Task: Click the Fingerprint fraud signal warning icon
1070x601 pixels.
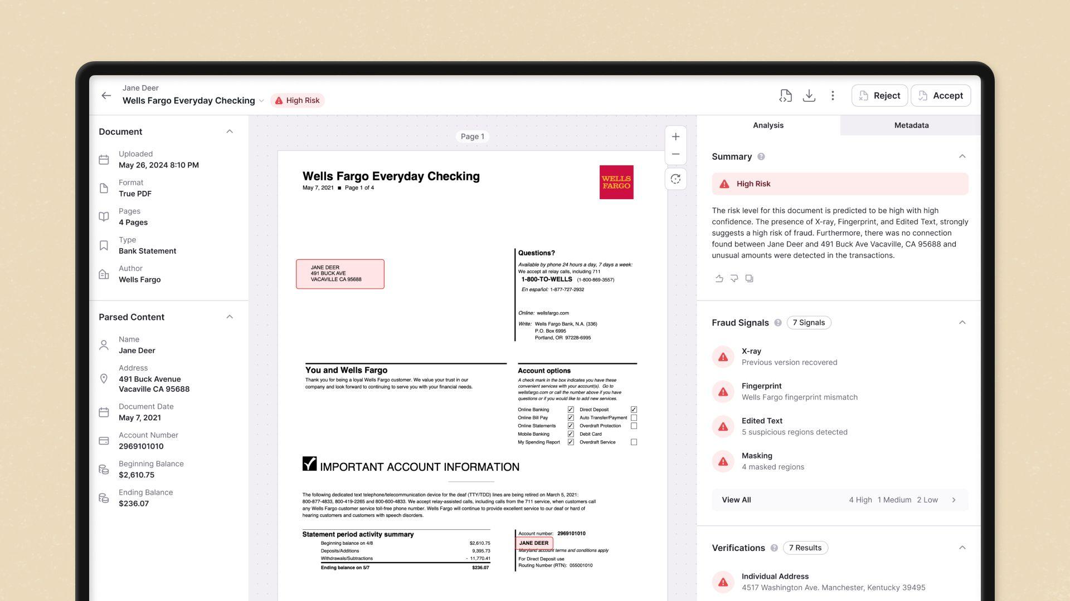Action: coord(724,391)
